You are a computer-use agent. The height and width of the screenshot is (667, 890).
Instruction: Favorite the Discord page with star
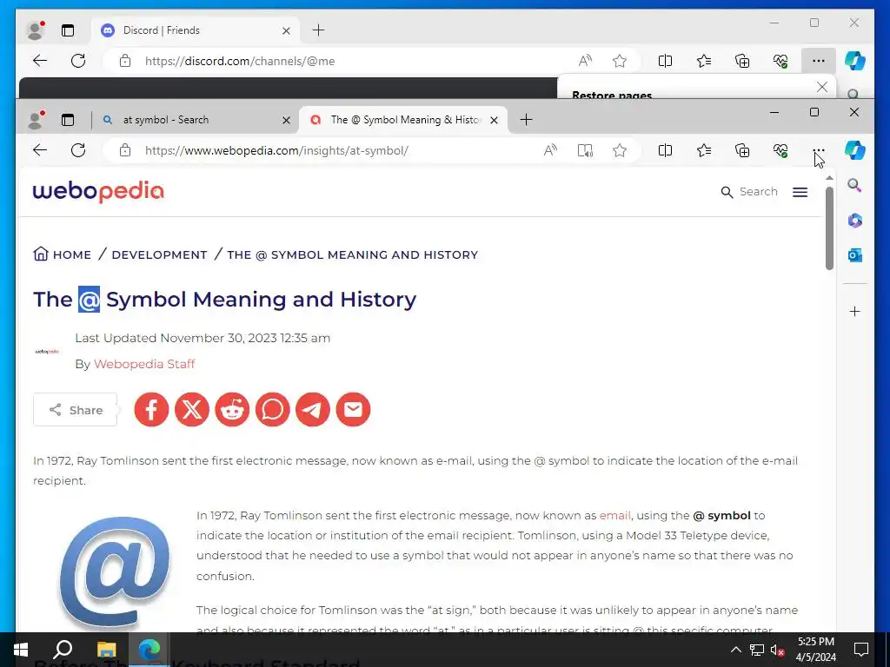620,61
